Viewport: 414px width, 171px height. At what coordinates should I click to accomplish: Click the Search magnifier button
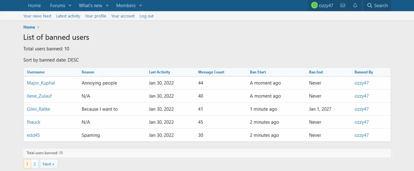click(x=377, y=5)
